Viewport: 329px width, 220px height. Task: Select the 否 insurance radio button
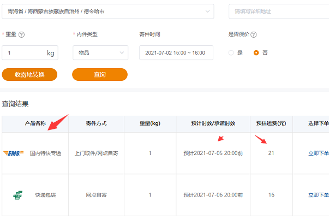(x=256, y=53)
